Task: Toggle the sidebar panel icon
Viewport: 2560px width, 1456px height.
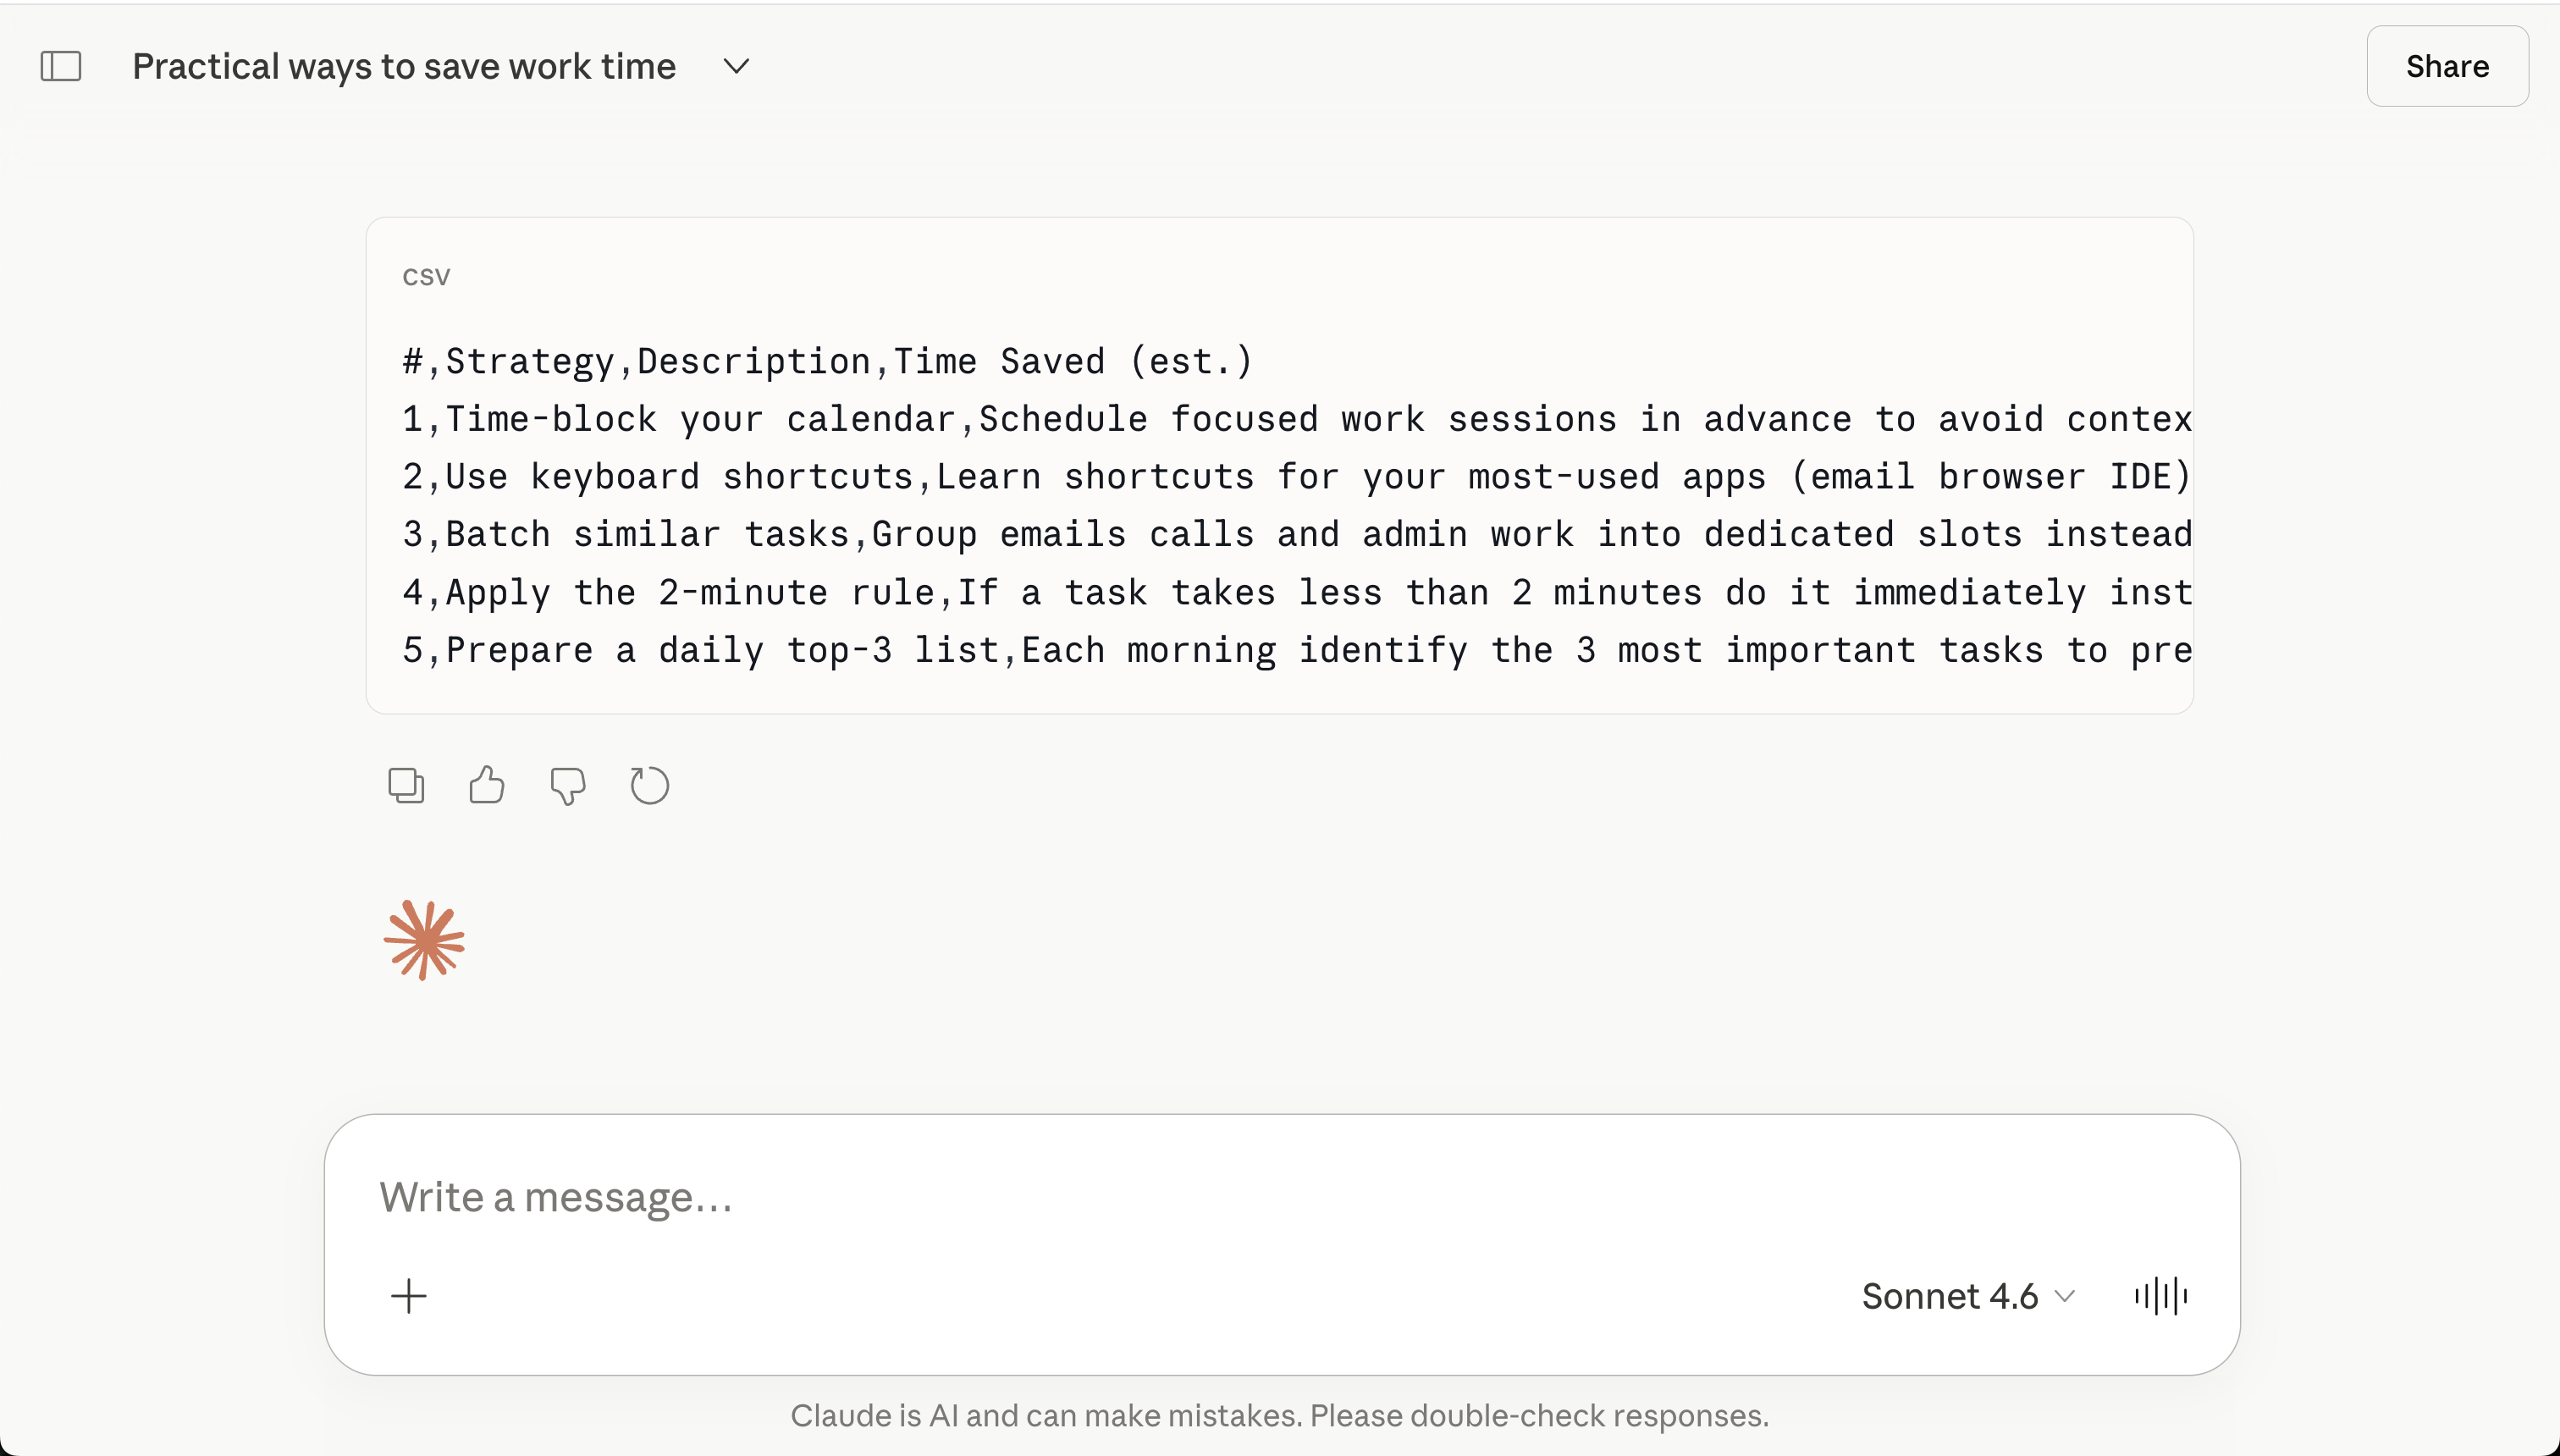Action: pos(61,66)
